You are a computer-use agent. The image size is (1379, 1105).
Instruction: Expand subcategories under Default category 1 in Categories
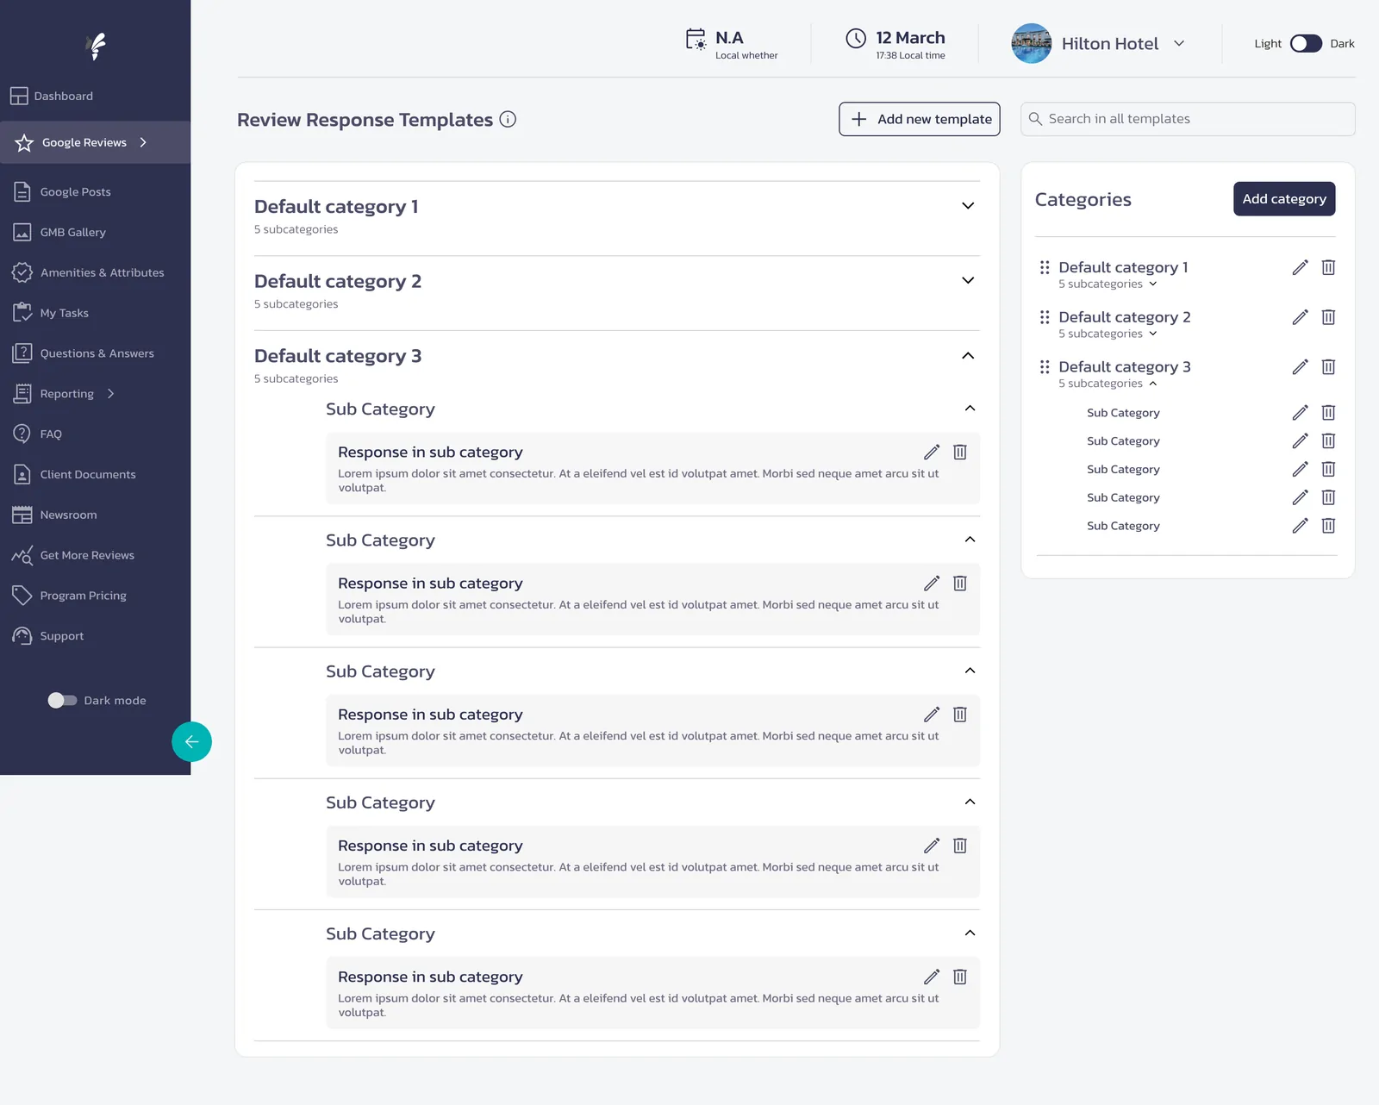click(1152, 284)
